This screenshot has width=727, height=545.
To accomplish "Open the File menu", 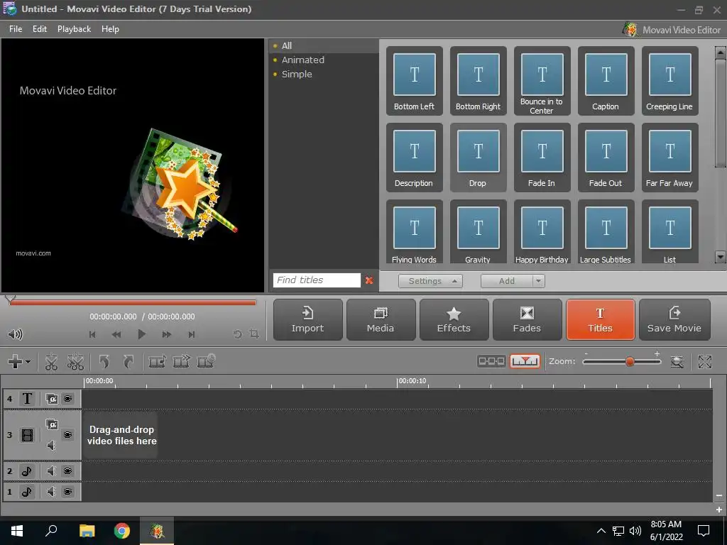I will point(16,28).
